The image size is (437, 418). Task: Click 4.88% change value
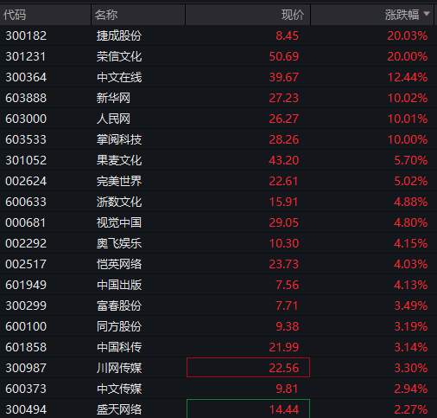[411, 202]
